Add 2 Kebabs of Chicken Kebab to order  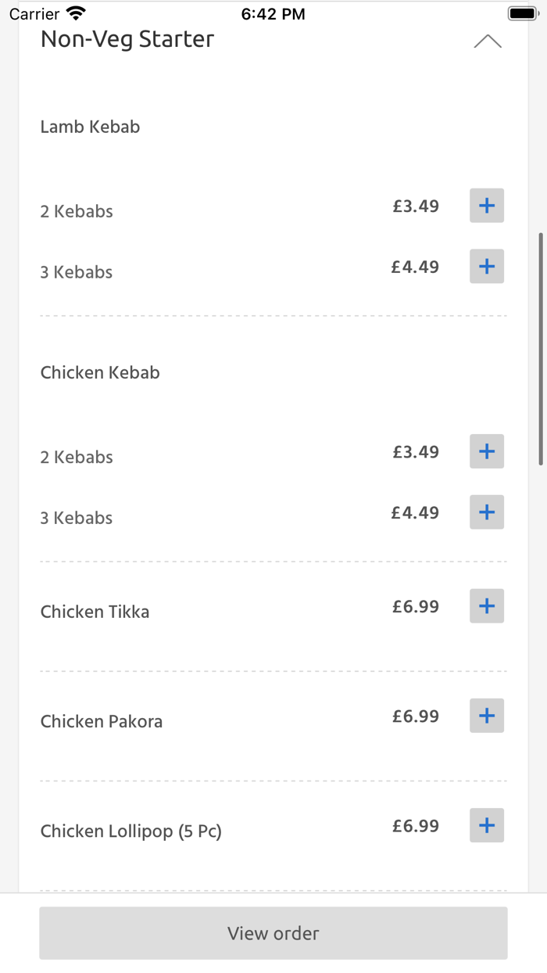[486, 451]
